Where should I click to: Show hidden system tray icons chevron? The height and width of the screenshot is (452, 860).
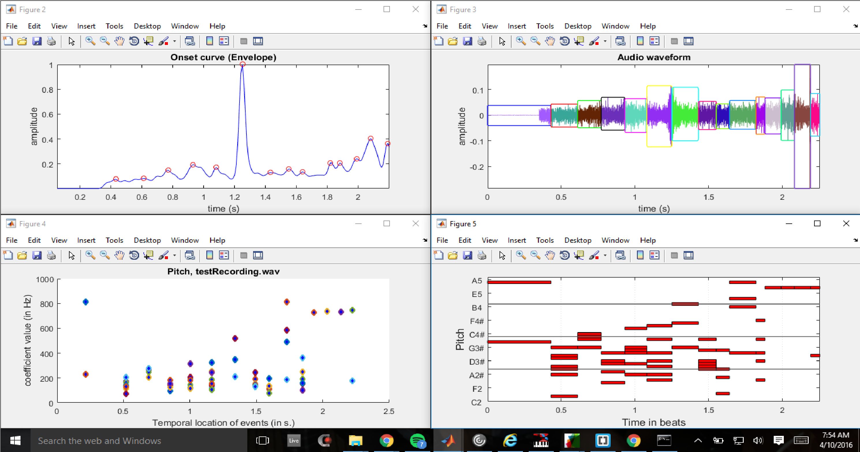698,441
